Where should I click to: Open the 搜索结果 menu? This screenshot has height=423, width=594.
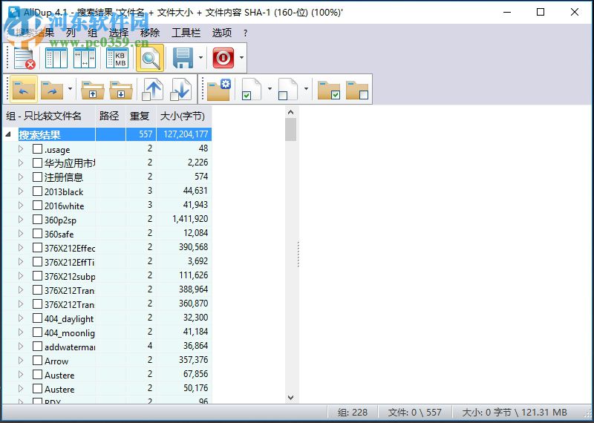coord(35,33)
